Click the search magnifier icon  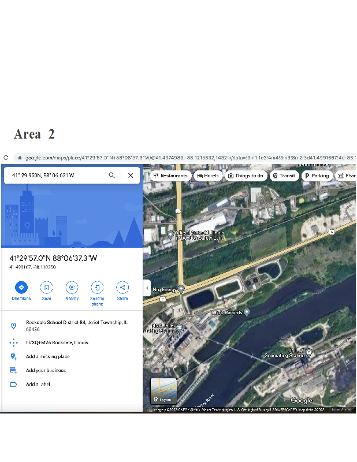tap(112, 176)
